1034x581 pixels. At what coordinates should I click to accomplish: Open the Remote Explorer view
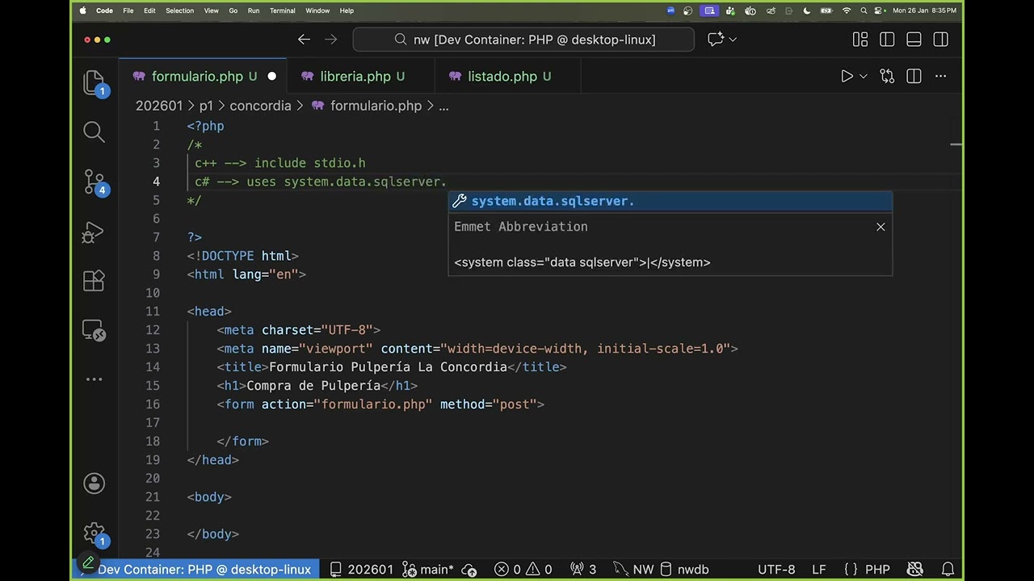[94, 330]
